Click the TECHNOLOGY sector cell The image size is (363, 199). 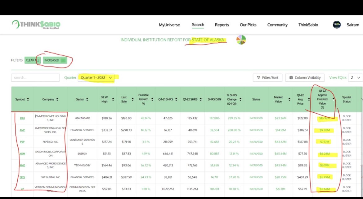[x=82, y=166]
